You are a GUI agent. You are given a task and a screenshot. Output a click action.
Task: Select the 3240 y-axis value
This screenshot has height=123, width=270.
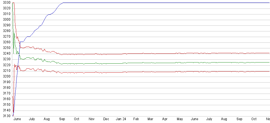[7, 53]
